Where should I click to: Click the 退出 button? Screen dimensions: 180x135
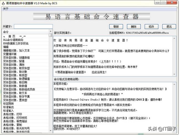[169, 26]
